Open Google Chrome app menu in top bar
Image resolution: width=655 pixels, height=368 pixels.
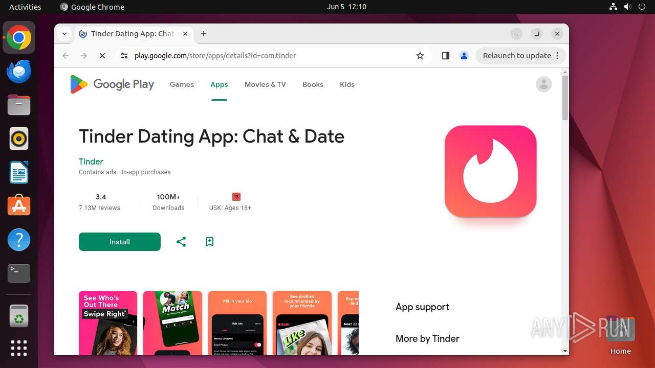[x=92, y=7]
